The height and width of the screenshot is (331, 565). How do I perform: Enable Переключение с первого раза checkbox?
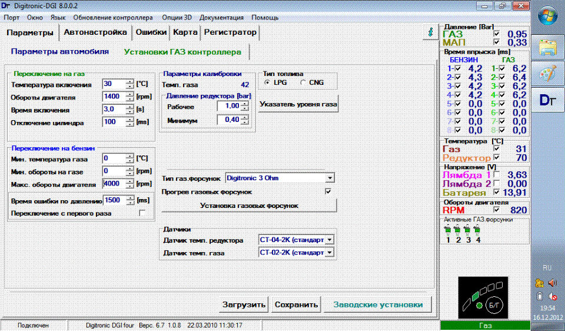click(142, 213)
